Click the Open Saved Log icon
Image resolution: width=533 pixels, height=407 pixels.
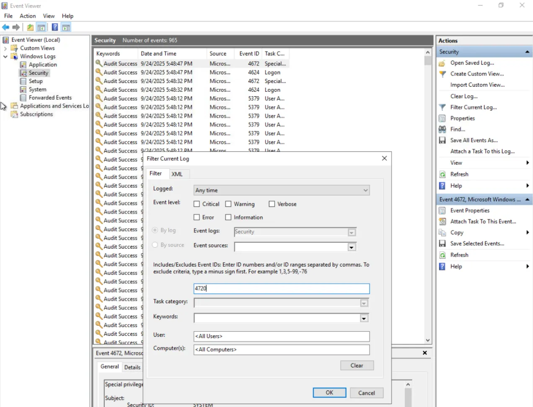pos(442,63)
